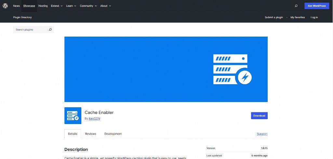333x159 pixels.
Task: Click the Get WordPress button
Action: pyautogui.click(x=317, y=6)
